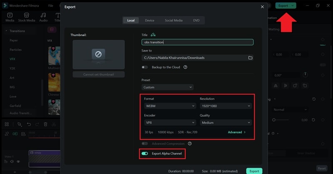Select the MG transitions category
This screenshot has height=174, width=333.
coord(12,87)
